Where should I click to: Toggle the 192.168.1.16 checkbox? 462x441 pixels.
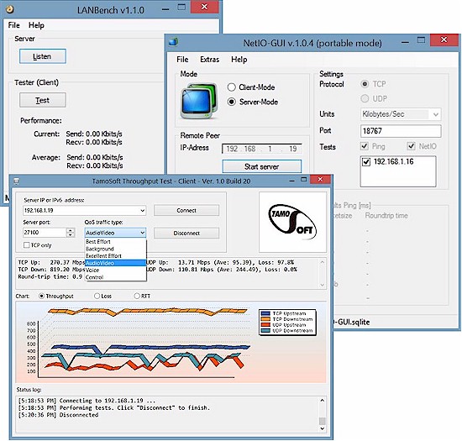(x=366, y=162)
